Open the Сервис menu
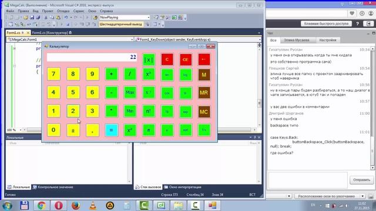Image resolution: width=376 pixels, height=211 pixels. pos(79,11)
